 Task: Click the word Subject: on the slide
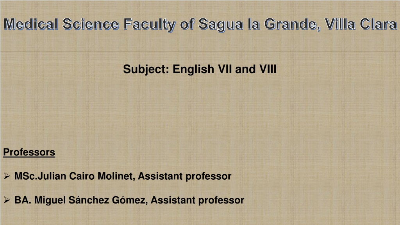tap(146, 70)
